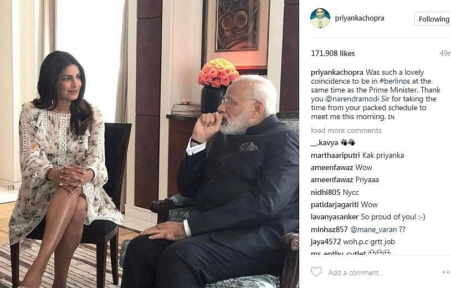Click the post photo
This screenshot has width=451, height=288.
coord(149,144)
